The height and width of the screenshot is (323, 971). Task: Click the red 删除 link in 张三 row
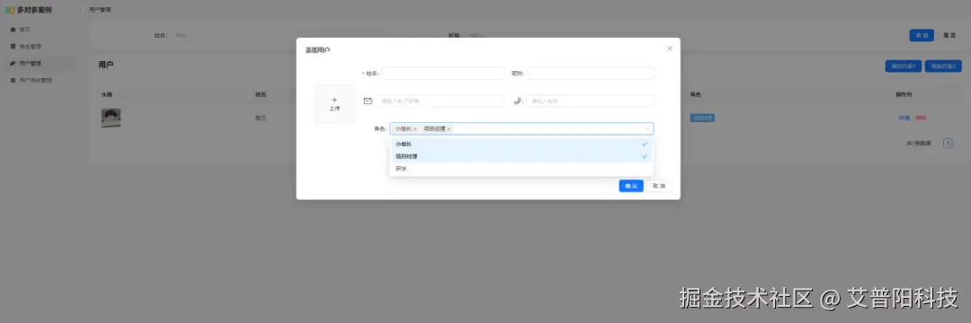pos(921,118)
